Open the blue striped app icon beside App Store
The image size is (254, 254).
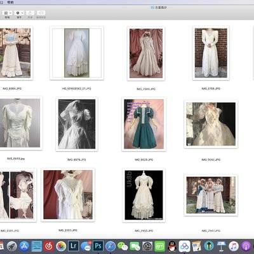37,246
